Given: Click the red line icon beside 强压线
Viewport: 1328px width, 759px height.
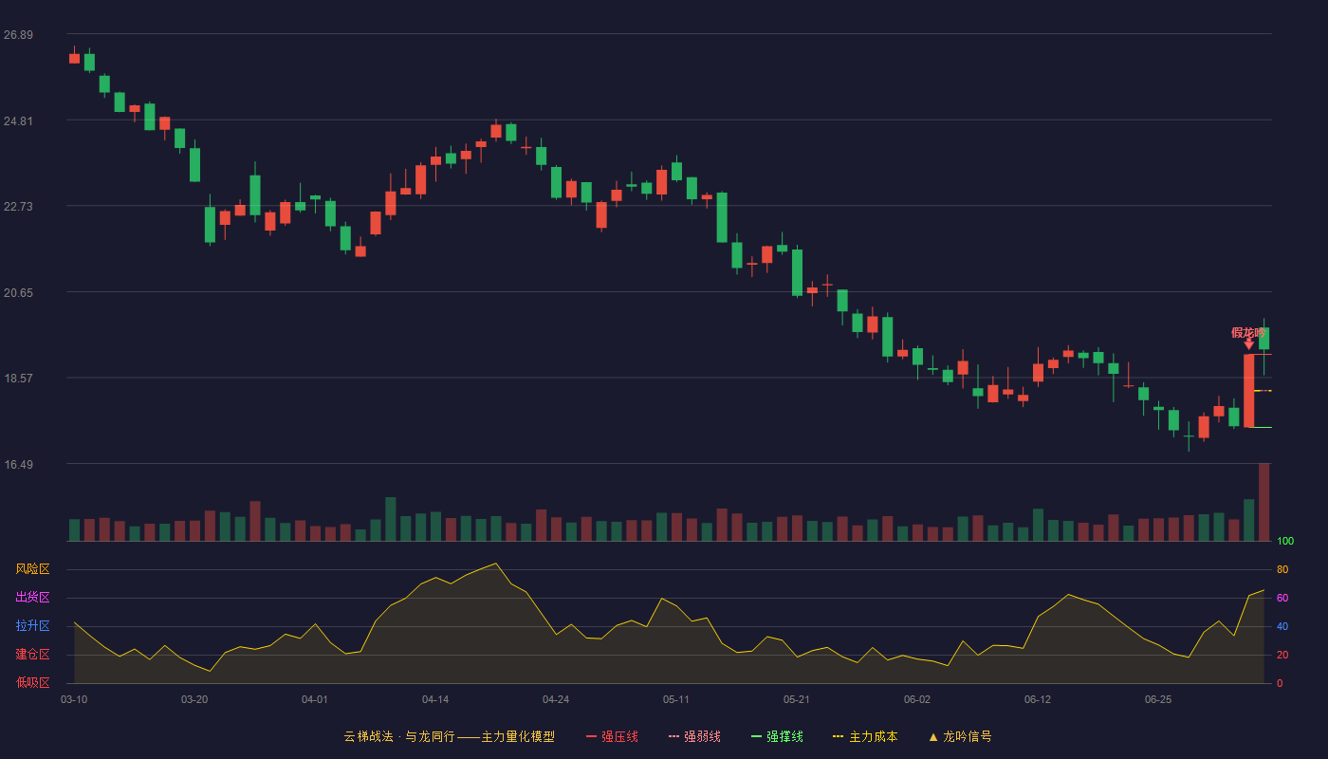Looking at the screenshot, I should 591,737.
